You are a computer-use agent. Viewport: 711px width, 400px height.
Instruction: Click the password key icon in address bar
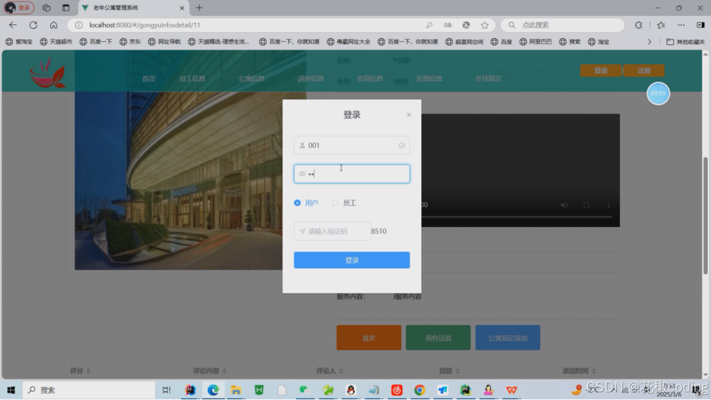(429, 25)
